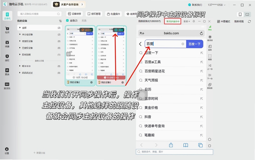Open the gear settings of 我的设备2 card
Image resolution: width=255 pixels, height=160 pixels.
(91, 82)
